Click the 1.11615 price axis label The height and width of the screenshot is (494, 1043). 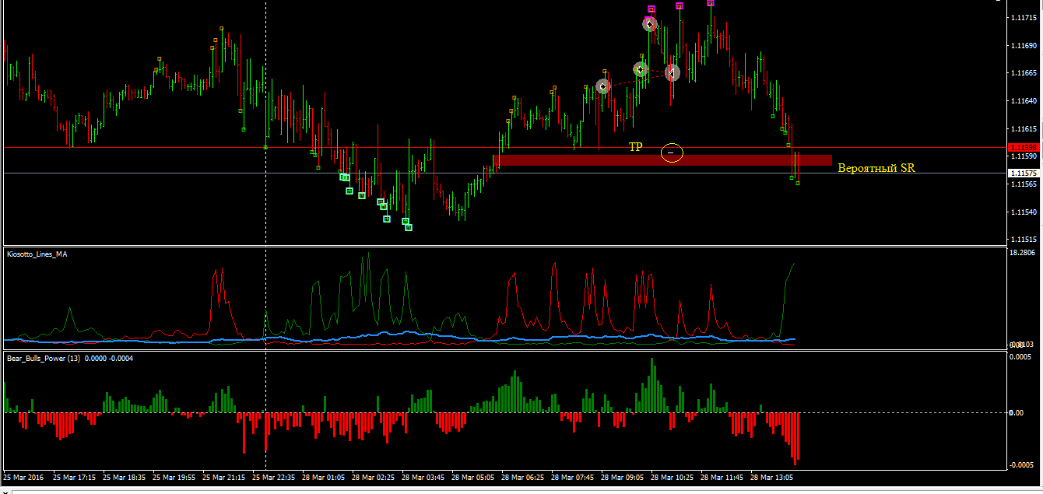tap(1022, 128)
